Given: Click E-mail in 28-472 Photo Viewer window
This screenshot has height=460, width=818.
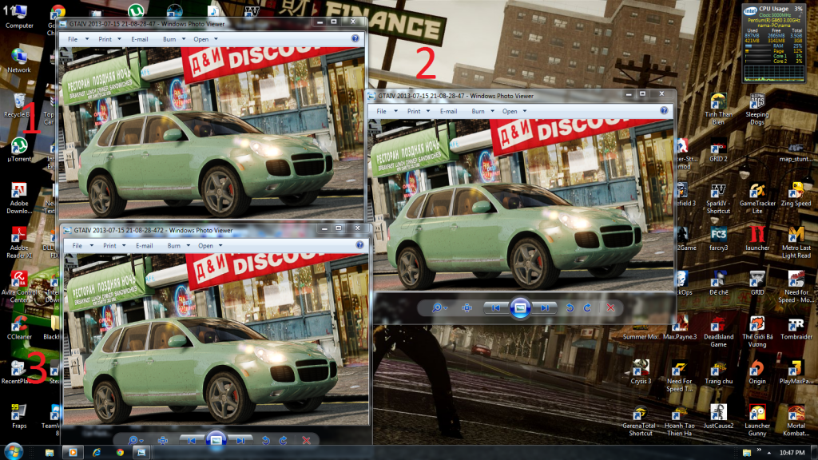Looking at the screenshot, I should (144, 246).
